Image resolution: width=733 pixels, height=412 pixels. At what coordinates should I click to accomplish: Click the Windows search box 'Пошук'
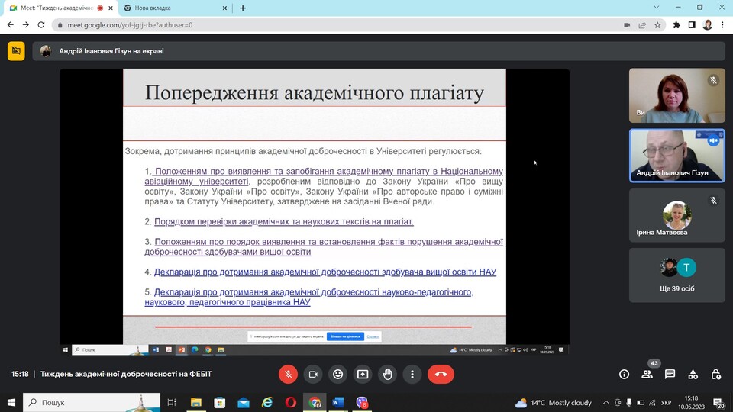(x=92, y=402)
